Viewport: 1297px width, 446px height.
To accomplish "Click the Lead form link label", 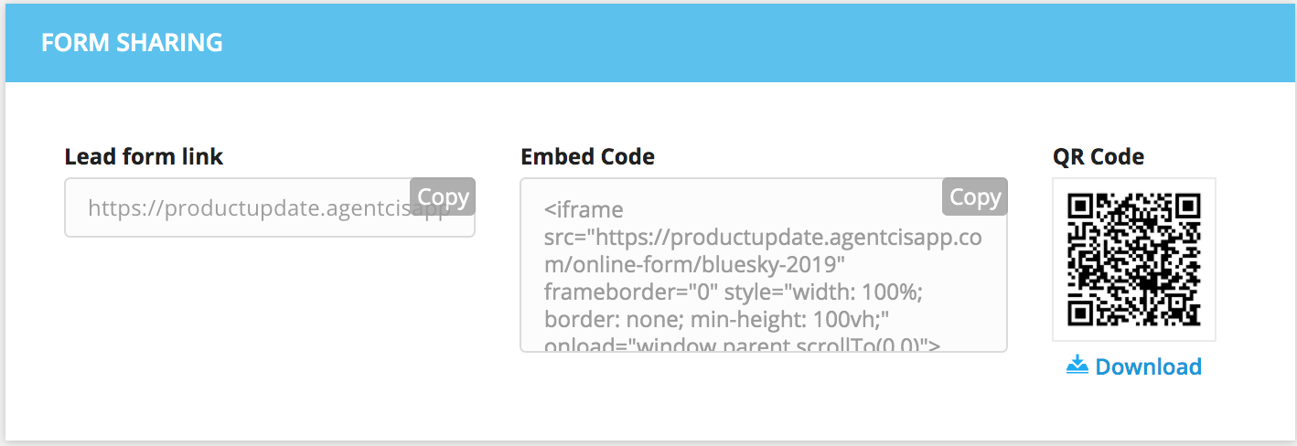I will click(144, 156).
